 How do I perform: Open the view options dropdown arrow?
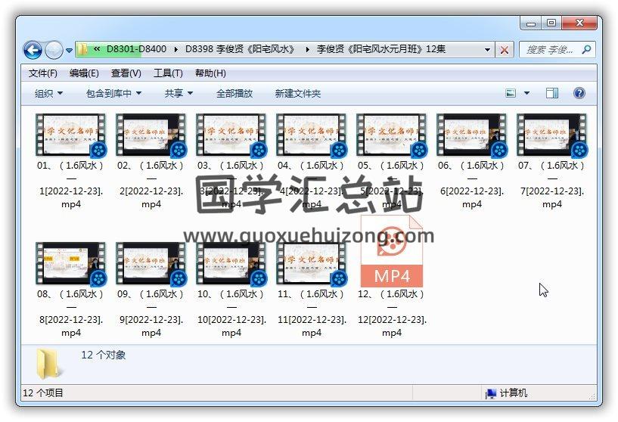point(526,93)
